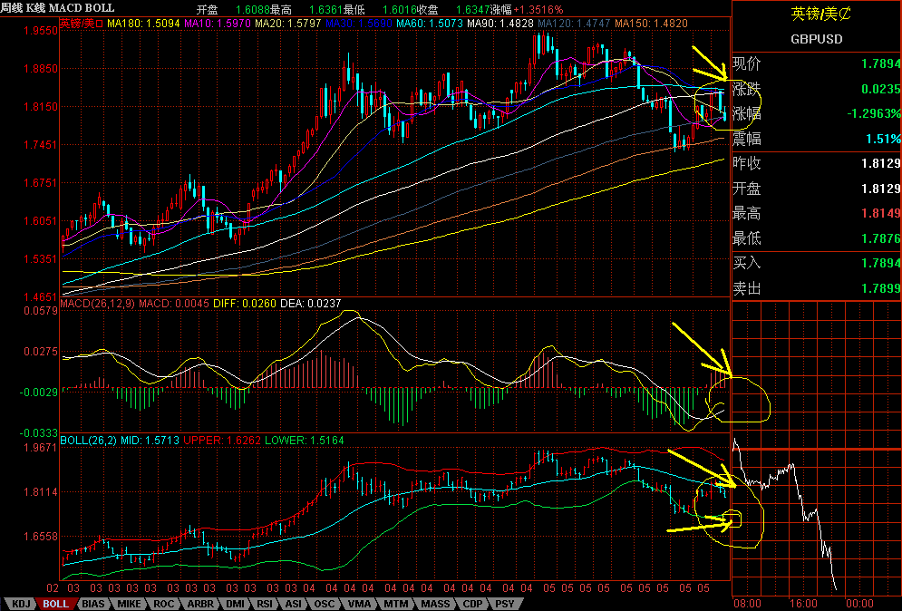Click the MA180: 1.5094 legend
The height and width of the screenshot is (611, 902).
click(144, 24)
